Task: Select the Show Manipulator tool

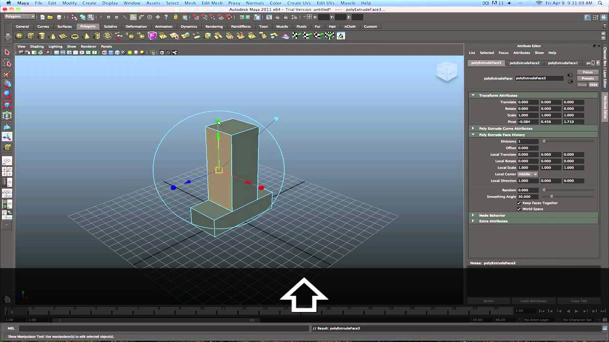Action: click(7, 137)
